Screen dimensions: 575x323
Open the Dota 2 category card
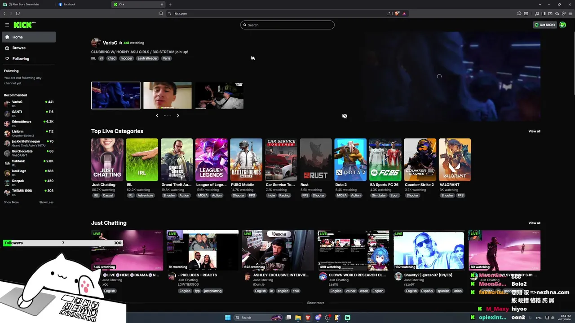(x=350, y=160)
